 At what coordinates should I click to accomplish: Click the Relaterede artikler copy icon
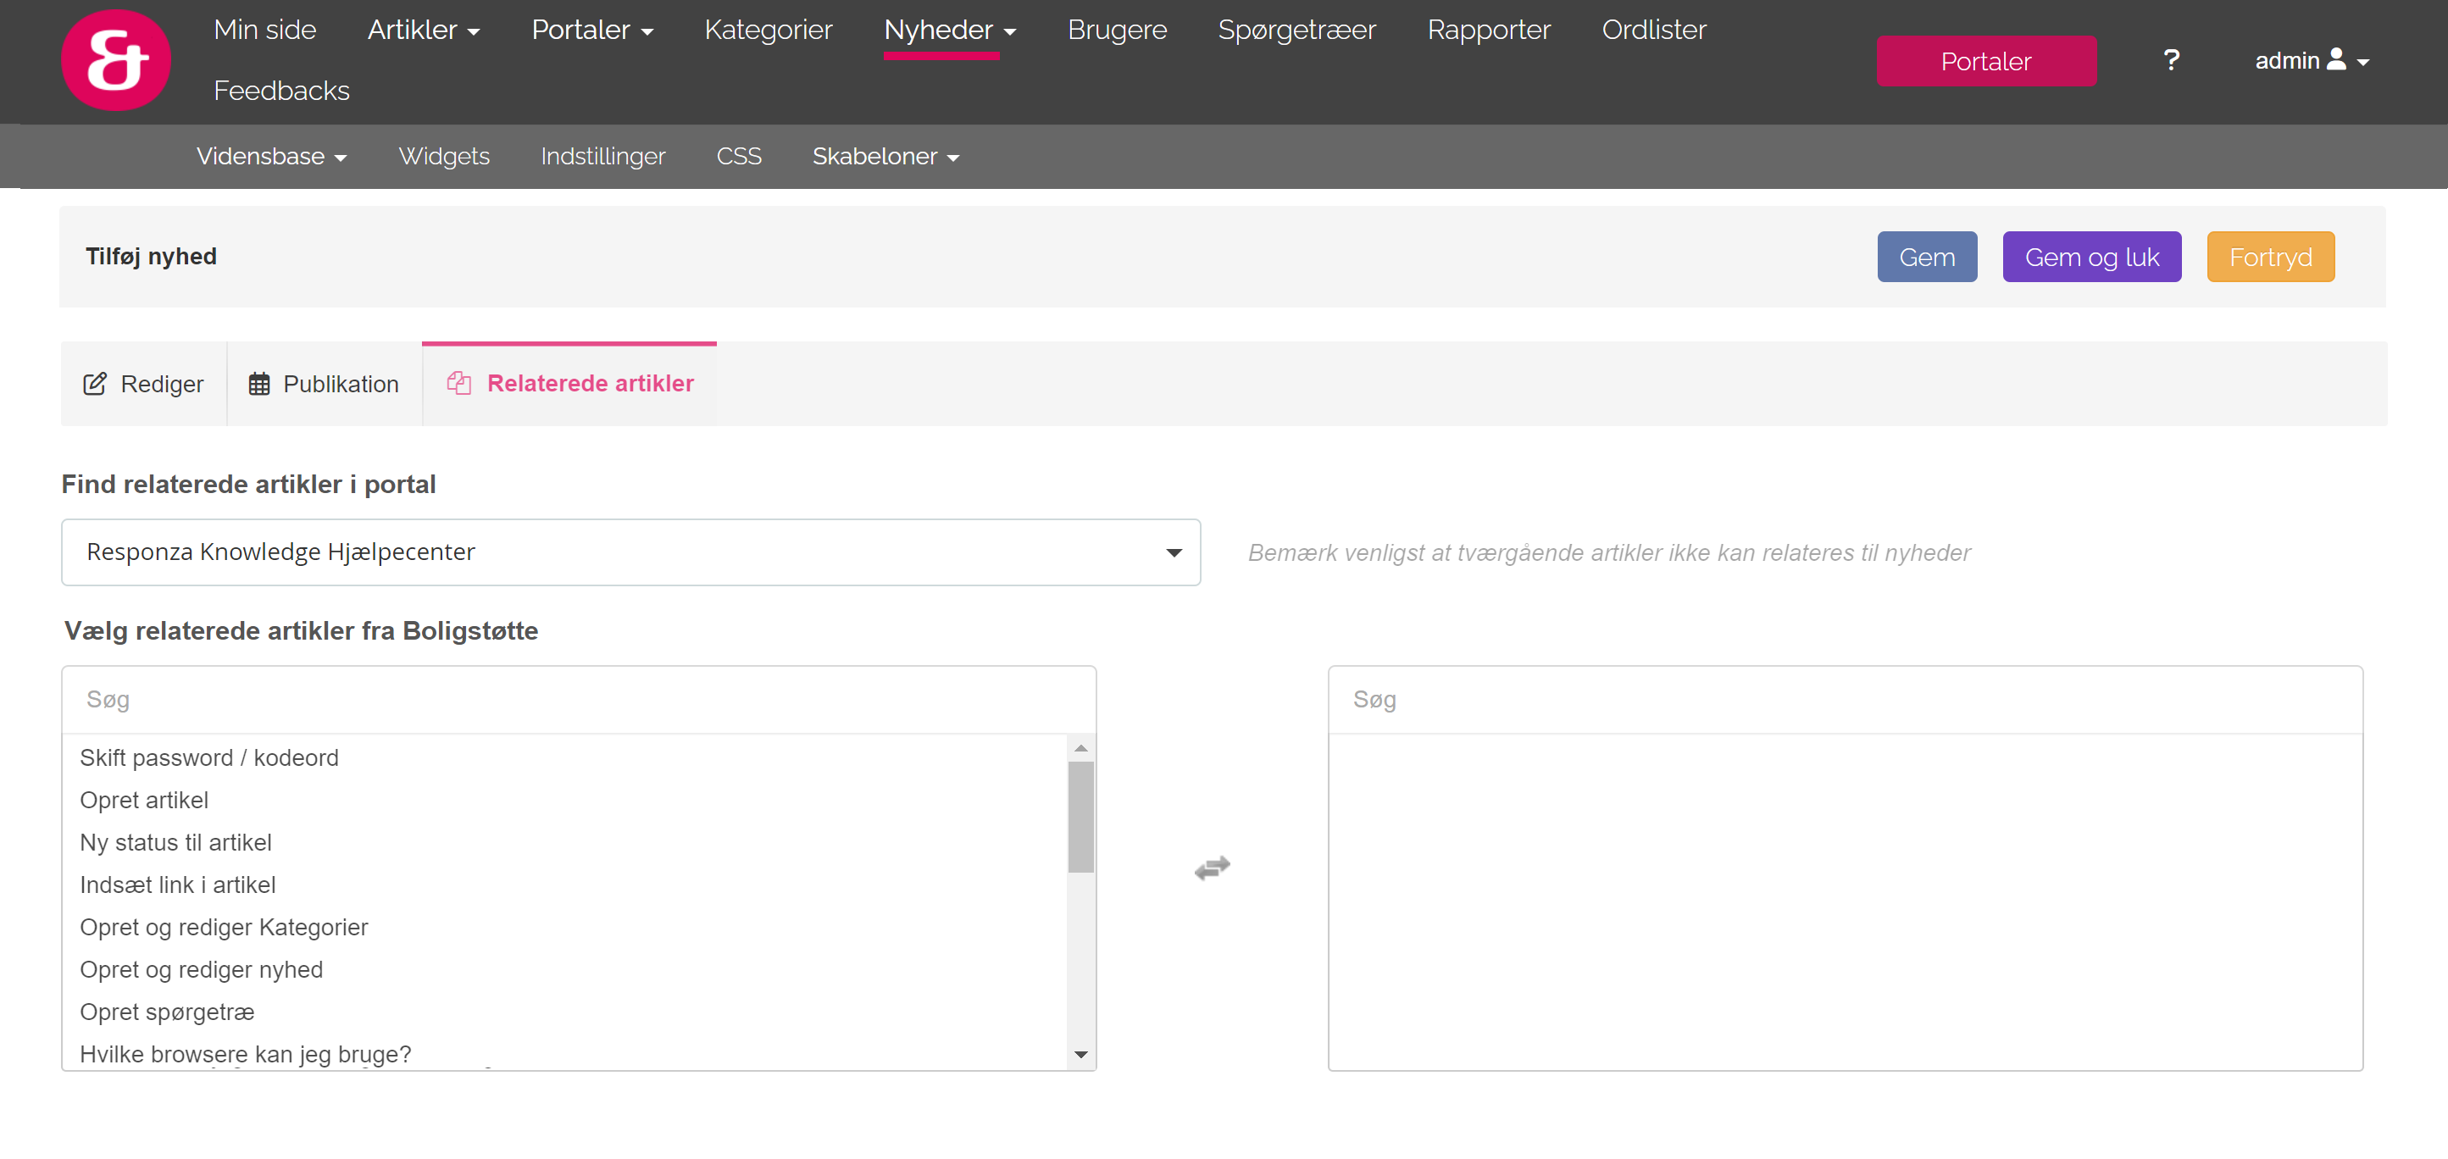[x=459, y=383]
